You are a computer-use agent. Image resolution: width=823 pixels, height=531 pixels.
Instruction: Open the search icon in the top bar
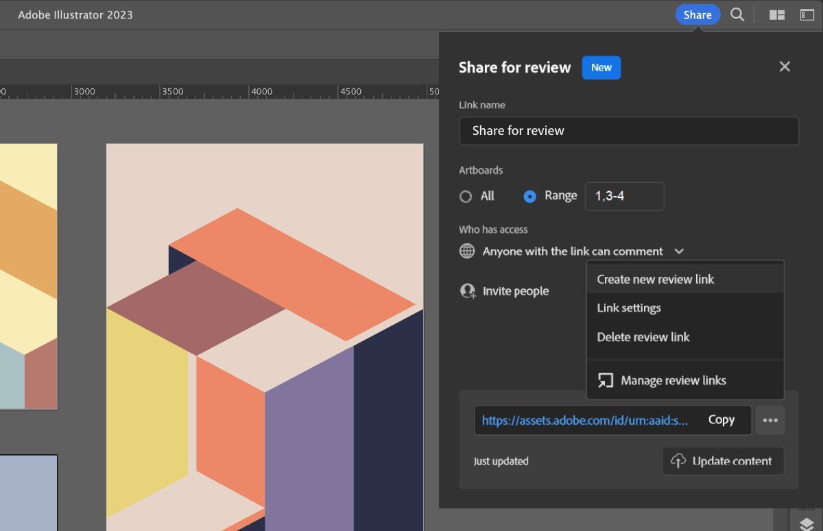(x=737, y=14)
